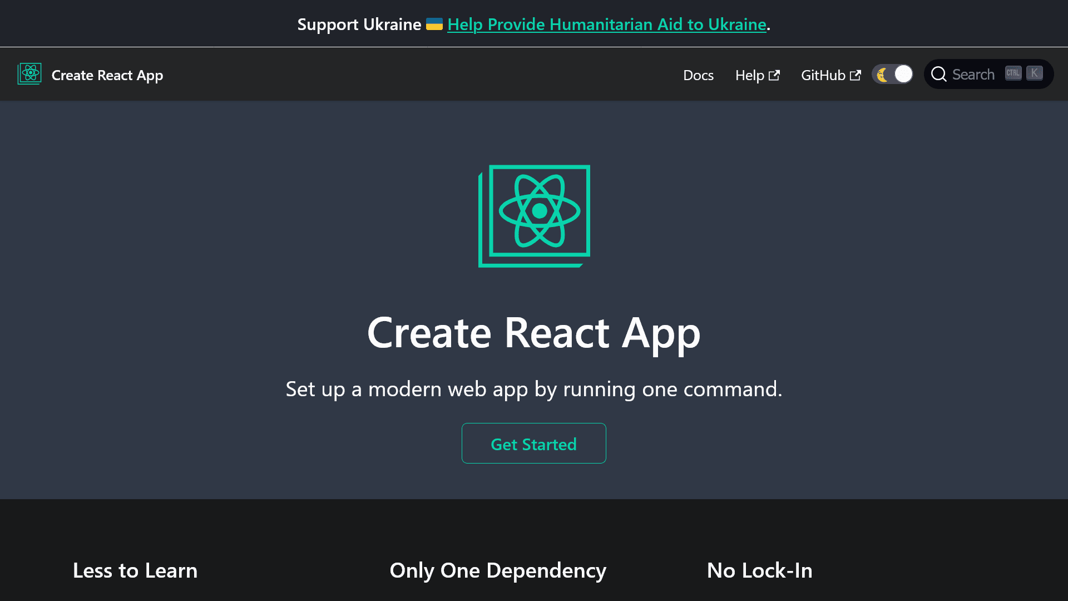The image size is (1068, 601).
Task: Click the "Support Ukraine" banner text
Action: tap(359, 24)
